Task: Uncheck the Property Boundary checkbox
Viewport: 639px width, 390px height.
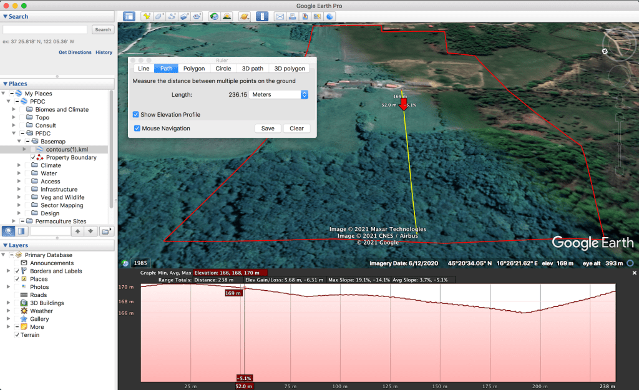Action: click(x=33, y=157)
